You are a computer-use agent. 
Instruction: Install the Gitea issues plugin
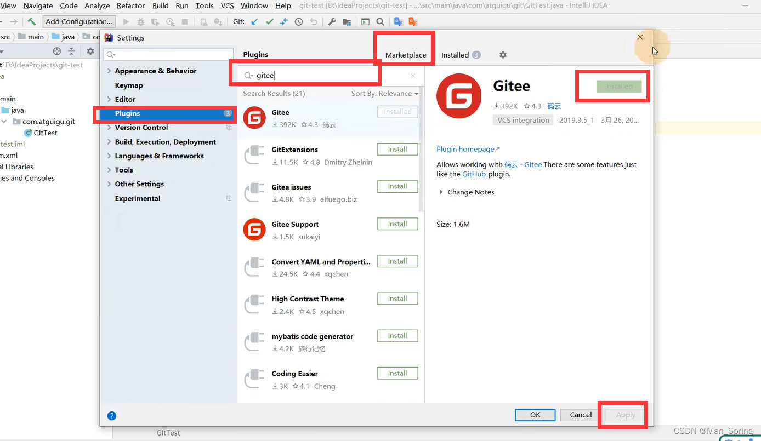pos(397,186)
